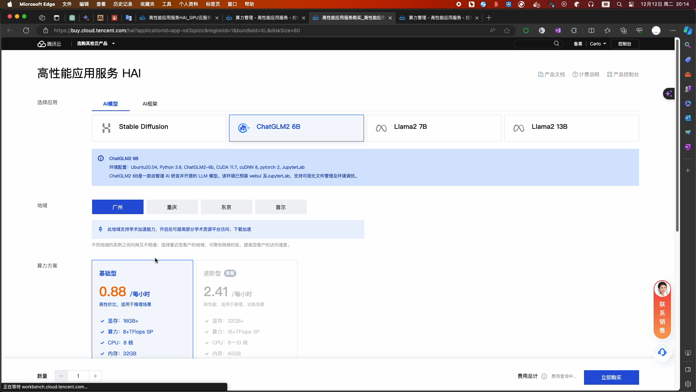Expand the Carlo account dropdown
The width and height of the screenshot is (696, 392).
coord(598,44)
